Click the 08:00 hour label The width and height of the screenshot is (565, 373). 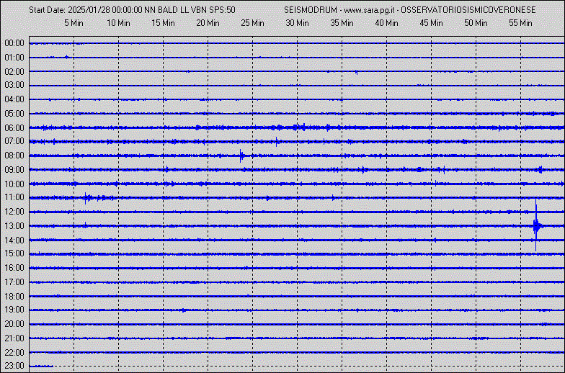tap(14, 156)
